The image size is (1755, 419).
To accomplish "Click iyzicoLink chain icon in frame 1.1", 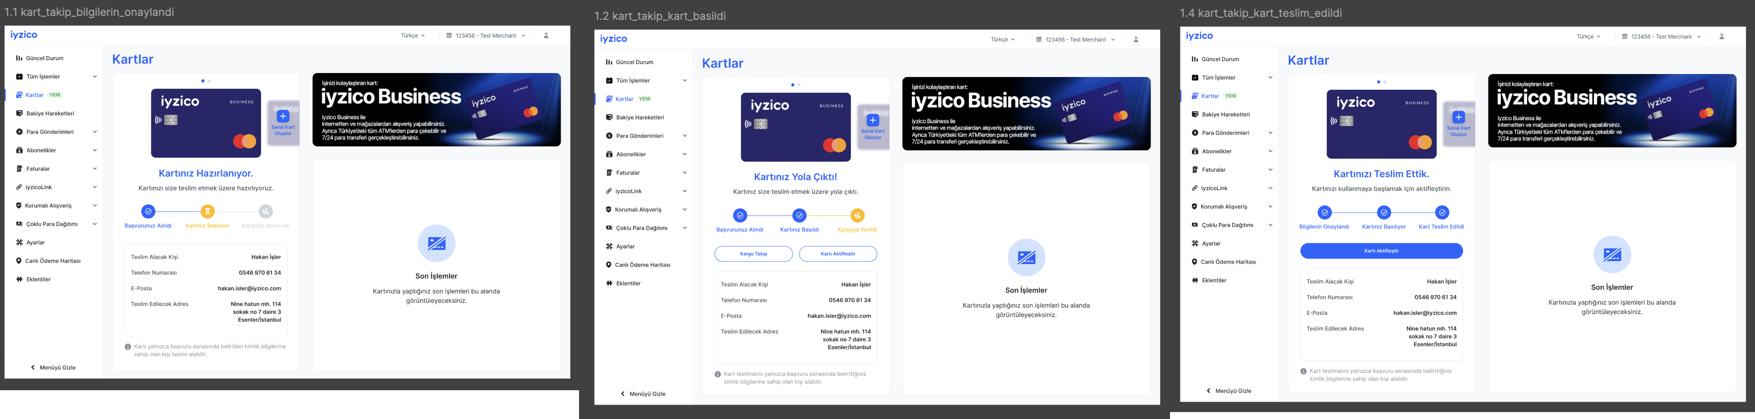I will 19,187.
